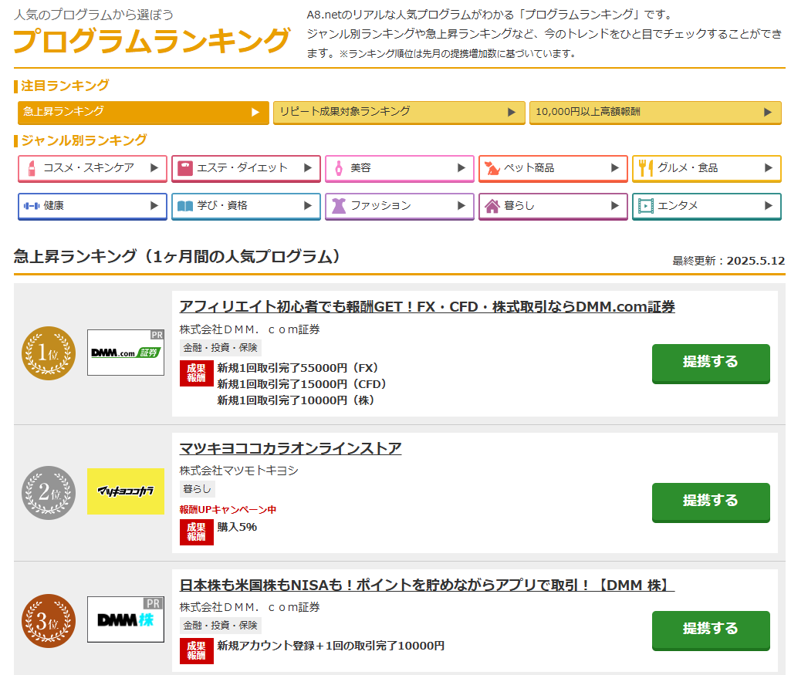Click 提携する for DMM.com証券 FX program
The image size is (791, 675).
(711, 363)
